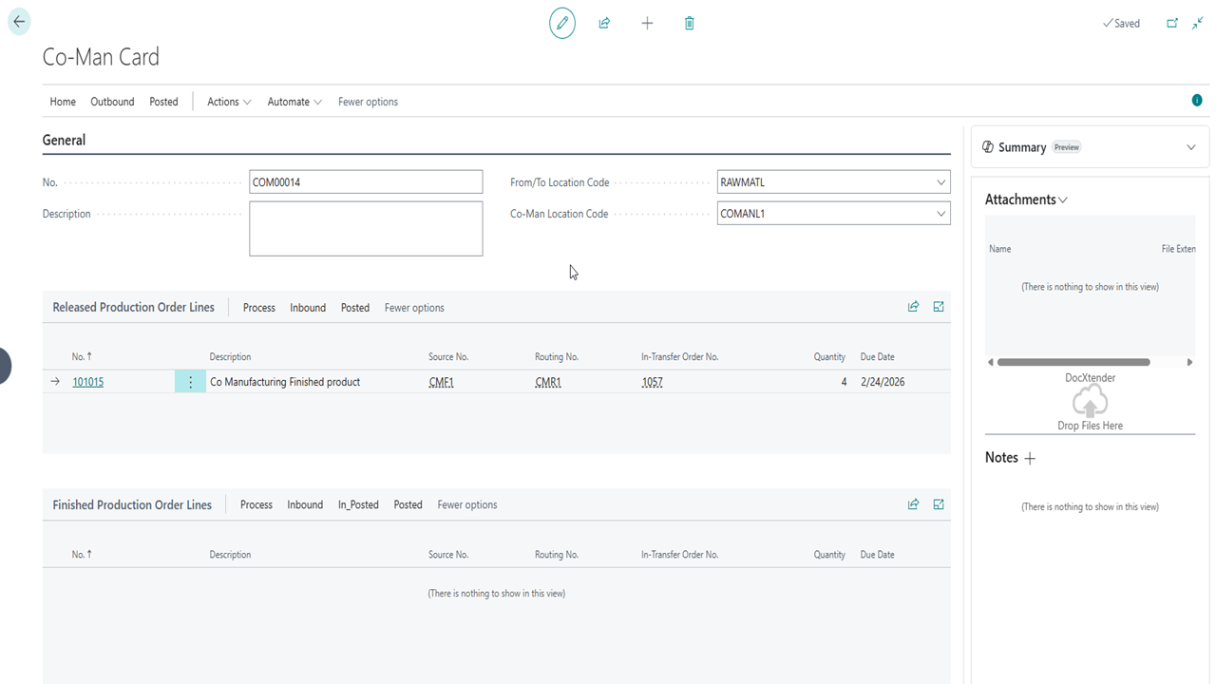Click the Attachments horizontal scrollbar
The width and height of the screenshot is (1216, 684).
click(x=1073, y=362)
